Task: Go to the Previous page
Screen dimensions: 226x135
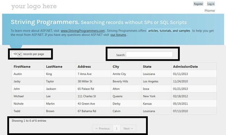Action: click(x=102, y=129)
